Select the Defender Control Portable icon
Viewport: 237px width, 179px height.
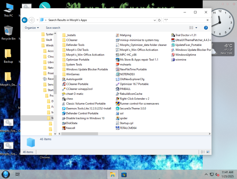point(64,114)
